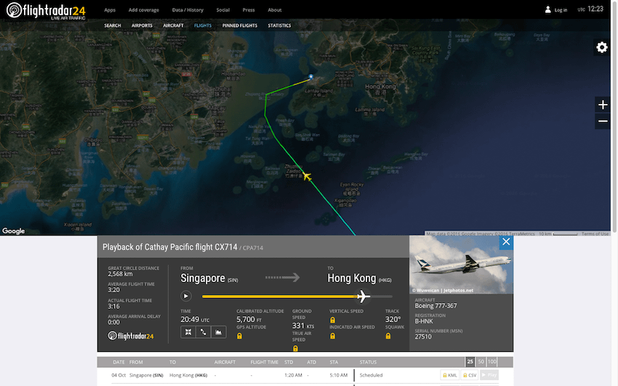The height and width of the screenshot is (386, 618).
Task: Click the aircraft type Boeing 777-367
Action: (x=436, y=306)
